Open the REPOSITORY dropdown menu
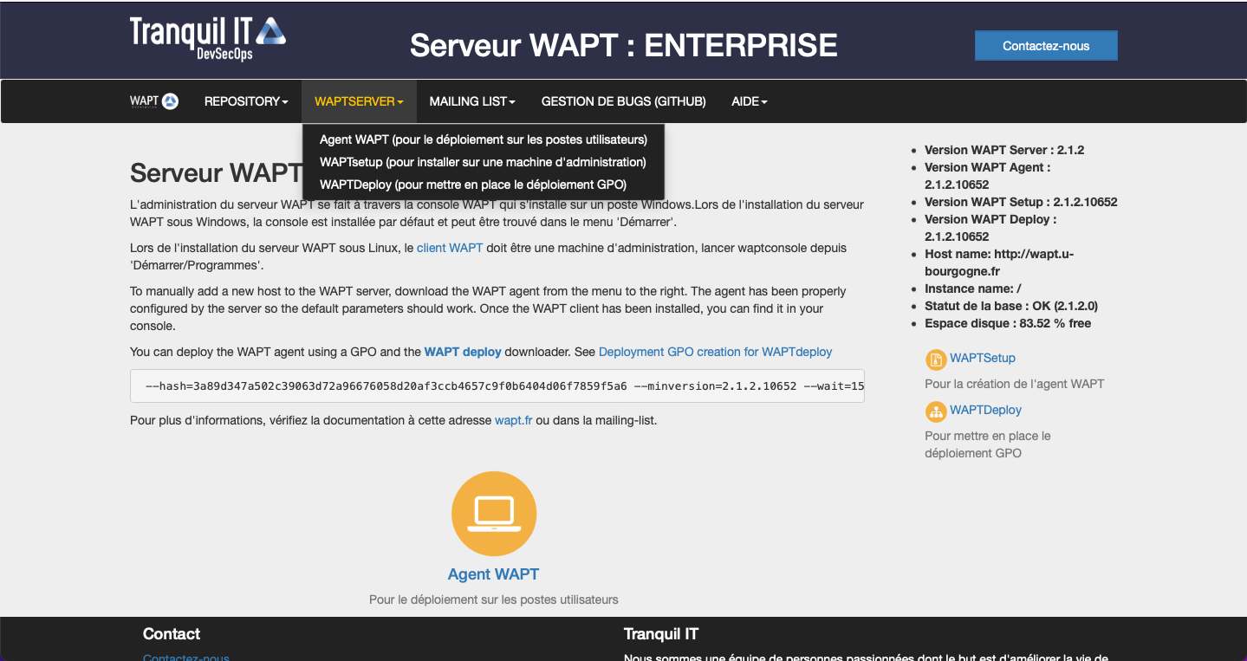 [246, 101]
